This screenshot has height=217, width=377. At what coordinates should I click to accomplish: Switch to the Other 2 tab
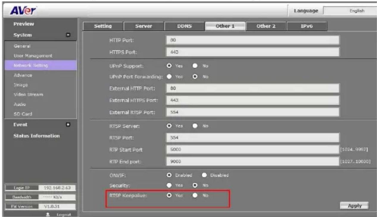pyautogui.click(x=266, y=26)
